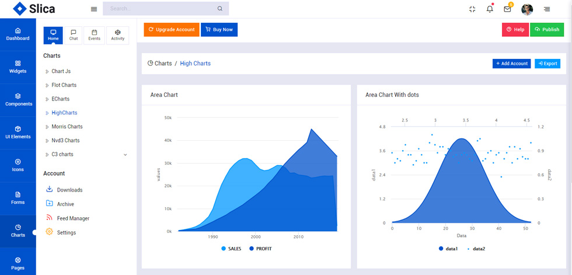Open Morris Charts menu item

(67, 127)
